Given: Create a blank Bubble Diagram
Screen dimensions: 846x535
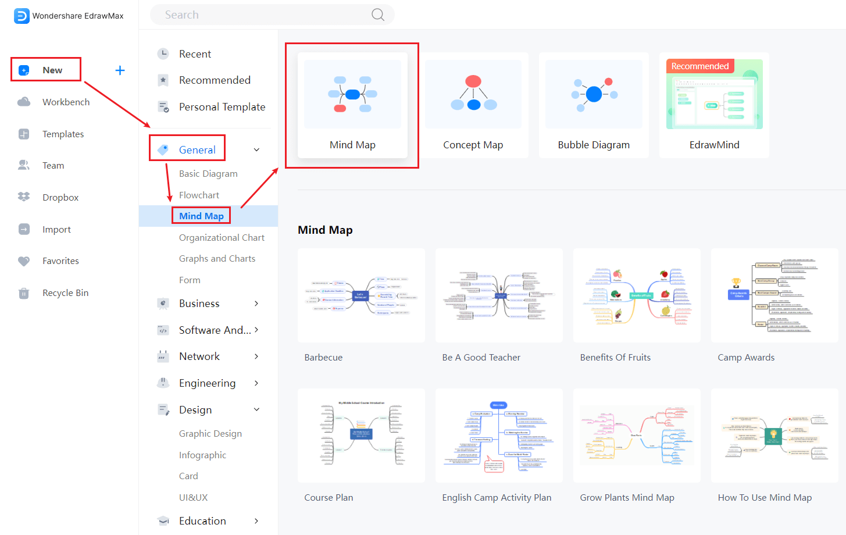Looking at the screenshot, I should pos(594,105).
